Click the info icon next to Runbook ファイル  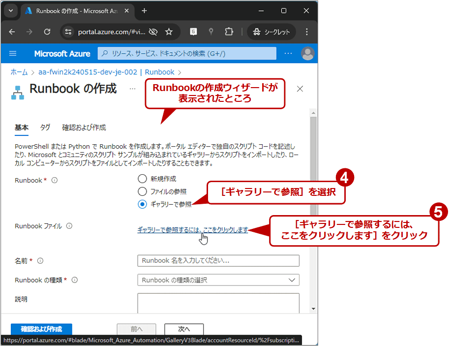[69, 226]
